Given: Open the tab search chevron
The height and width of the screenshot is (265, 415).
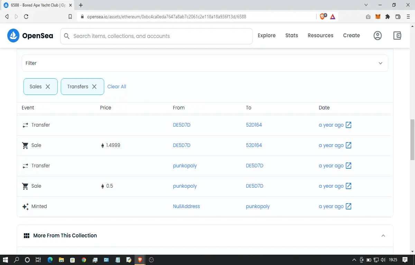Looking at the screenshot, I should 367,5.
